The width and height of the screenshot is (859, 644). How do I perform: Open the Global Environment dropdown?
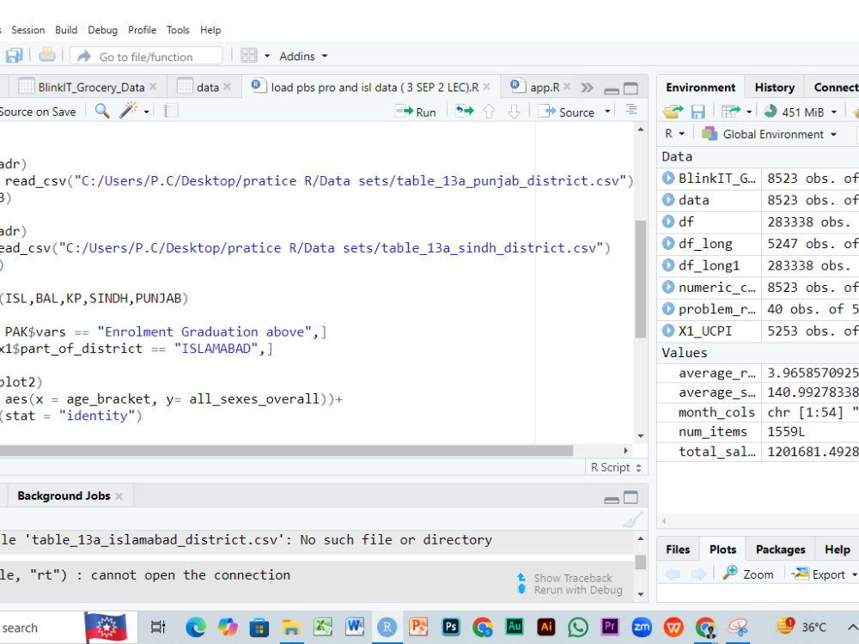tap(769, 134)
